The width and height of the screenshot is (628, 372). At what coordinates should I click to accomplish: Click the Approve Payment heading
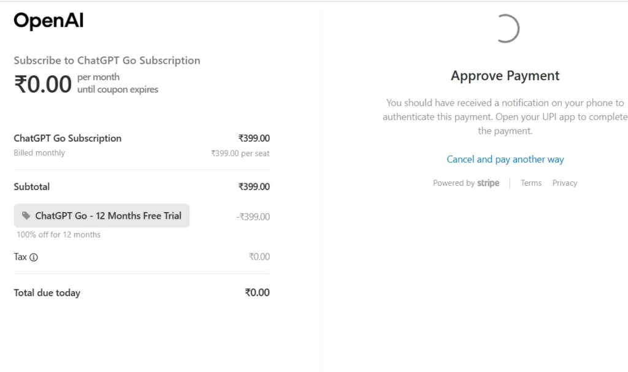click(505, 75)
